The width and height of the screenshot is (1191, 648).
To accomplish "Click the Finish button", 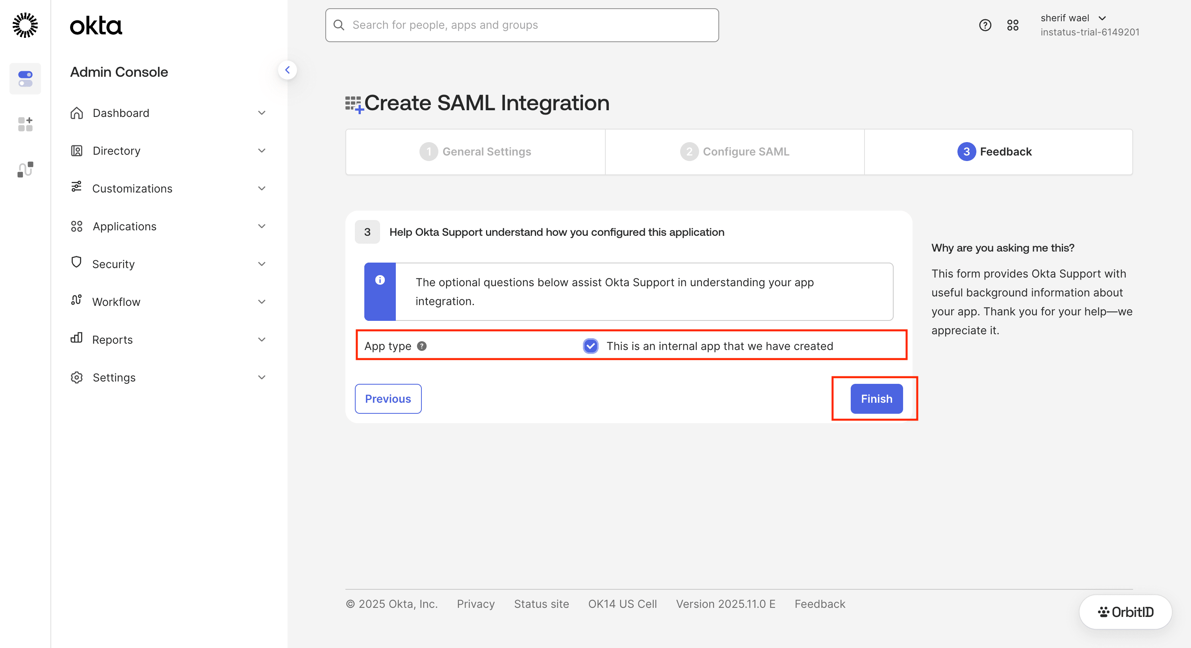I will coord(876,398).
